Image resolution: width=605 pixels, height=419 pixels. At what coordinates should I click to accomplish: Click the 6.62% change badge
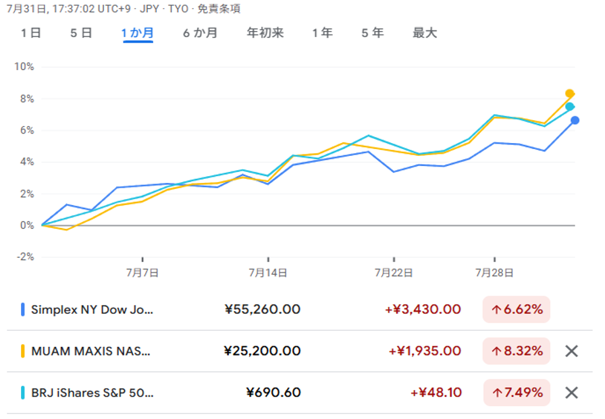click(x=517, y=310)
